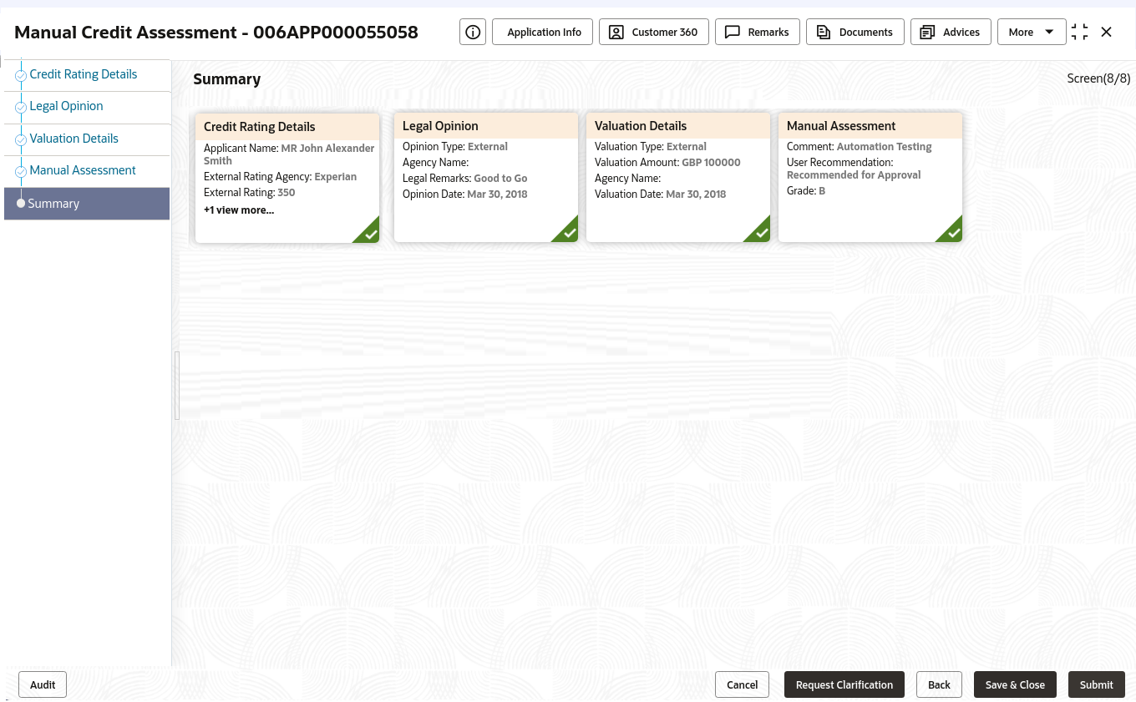
Task: Go to Manual Assessment step
Action: coord(83,170)
